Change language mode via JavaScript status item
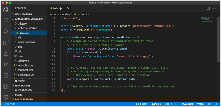This screenshot has height=107, width=221. 187,104
